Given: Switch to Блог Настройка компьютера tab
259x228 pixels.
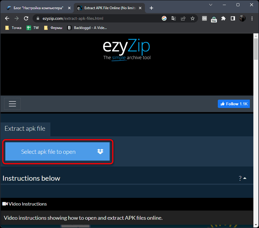Looking at the screenshot, I should [x=38, y=8].
